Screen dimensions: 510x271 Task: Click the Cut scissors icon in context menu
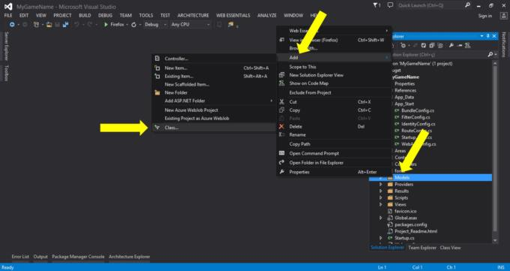click(282, 102)
